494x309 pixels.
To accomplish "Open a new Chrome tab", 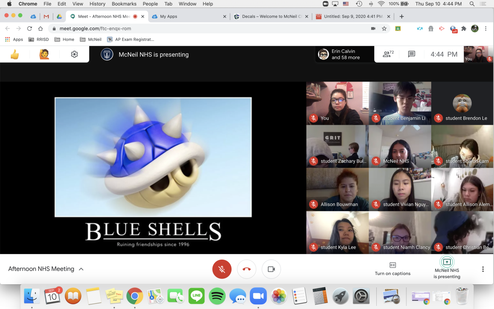I will [x=402, y=17].
